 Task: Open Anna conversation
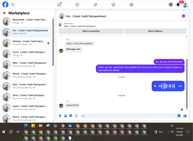click(26, 97)
